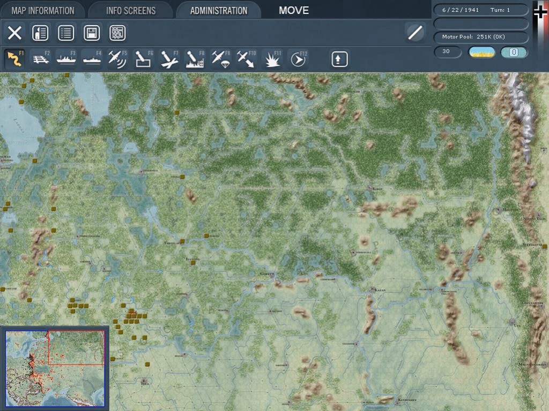The height and width of the screenshot is (411, 549).
Task: Click the empty status bar below the date
Action: click(x=481, y=24)
